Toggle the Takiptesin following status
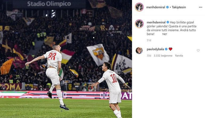Image resolution: width=205 pixels, height=118 pixels. [179, 7]
